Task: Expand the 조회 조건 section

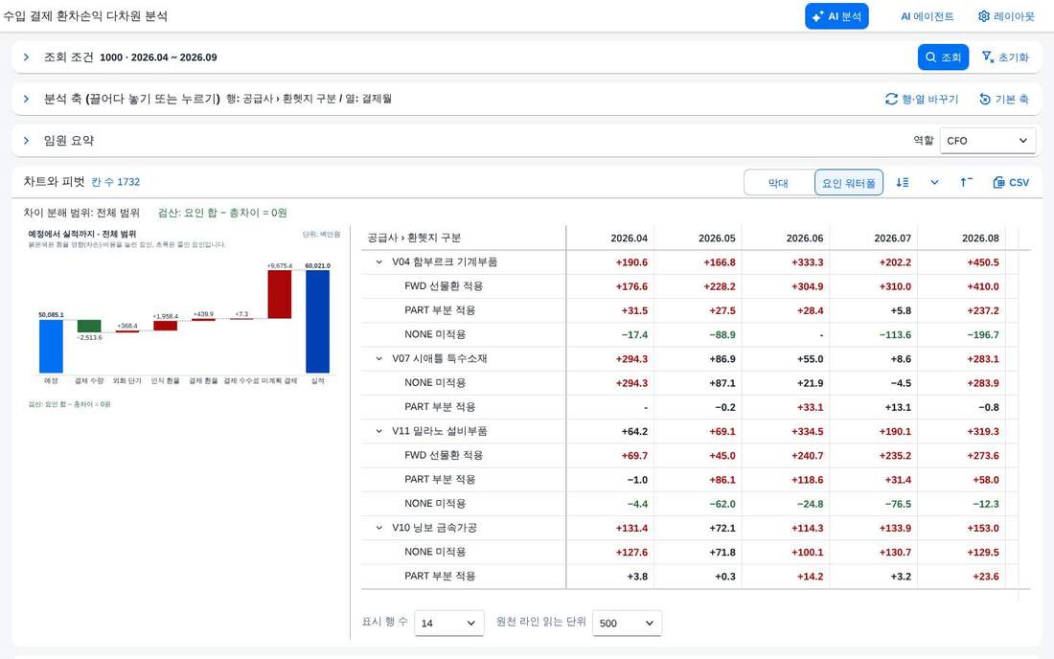Action: coord(26,57)
